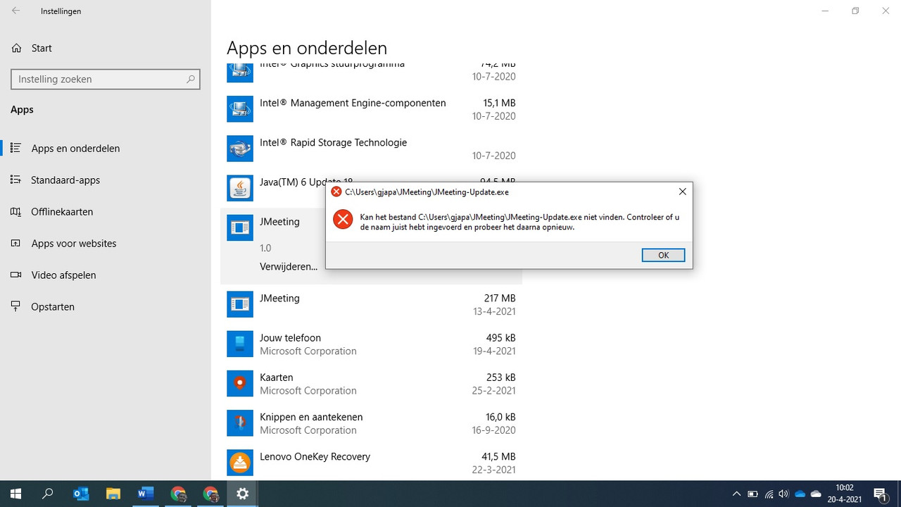Click the Apps en onderdelen list icon

click(x=15, y=148)
